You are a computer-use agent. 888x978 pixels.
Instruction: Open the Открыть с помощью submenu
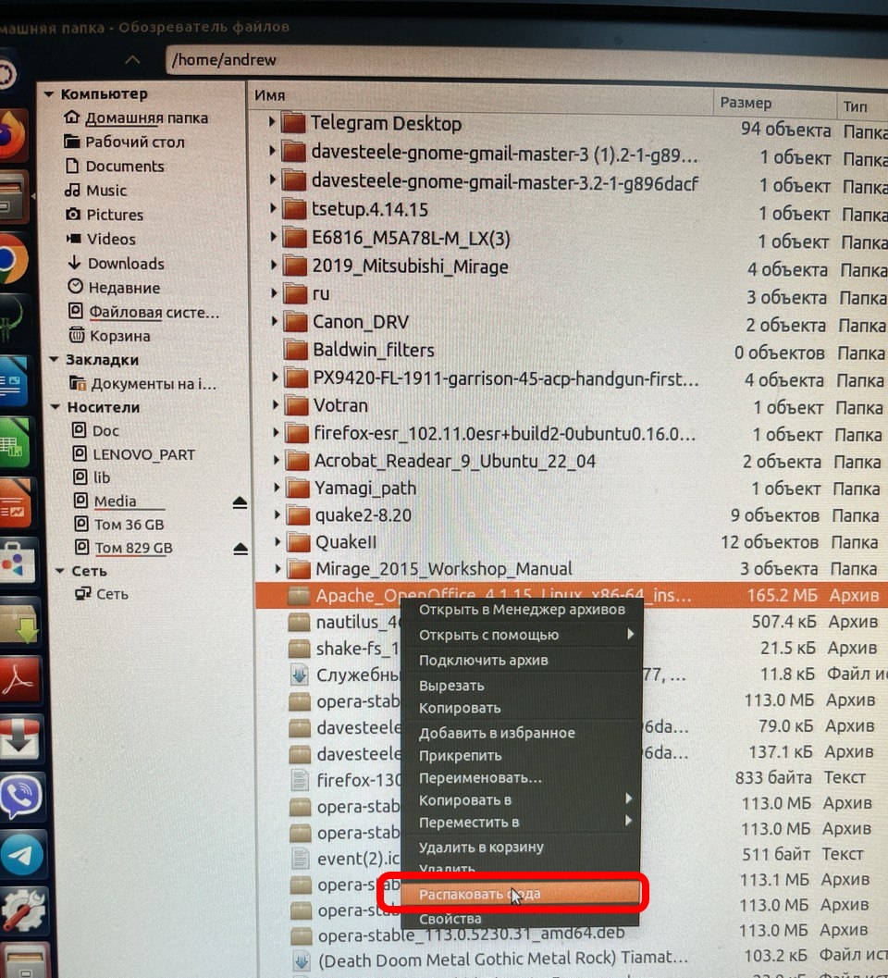522,635
